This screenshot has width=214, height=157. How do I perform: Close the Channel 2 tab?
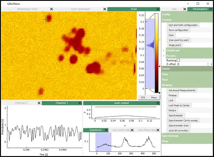(x=39, y=103)
